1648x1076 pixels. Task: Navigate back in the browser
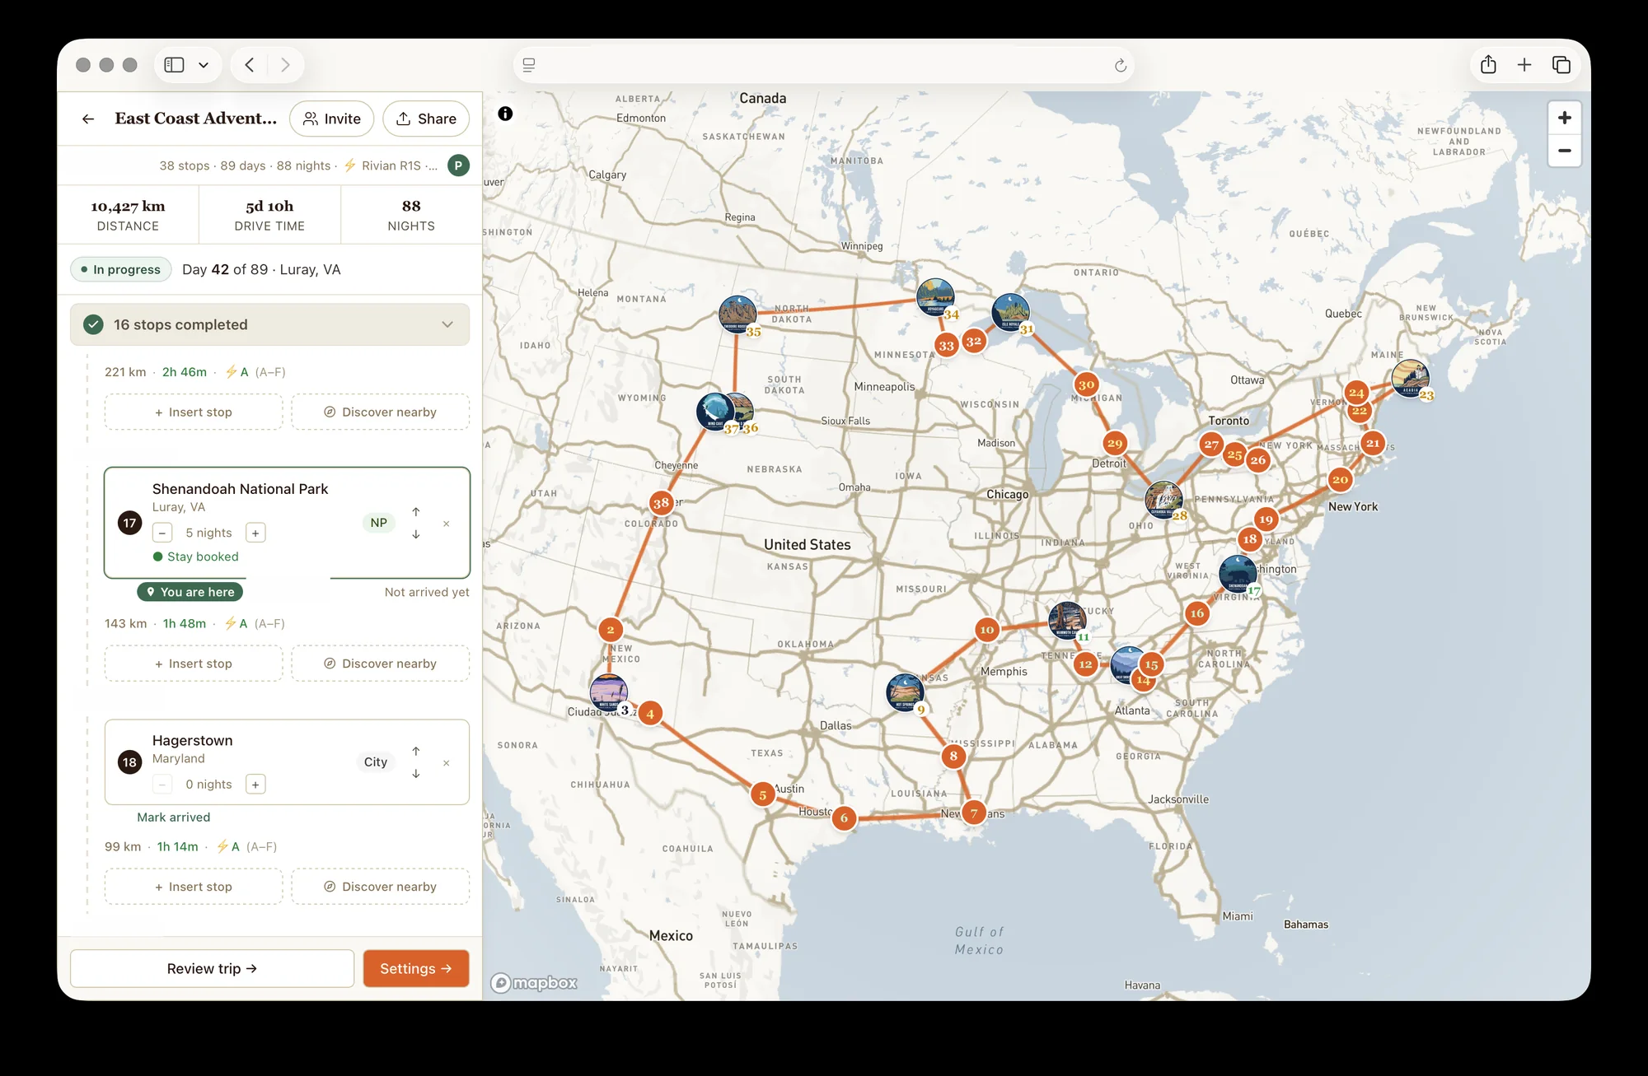click(250, 65)
